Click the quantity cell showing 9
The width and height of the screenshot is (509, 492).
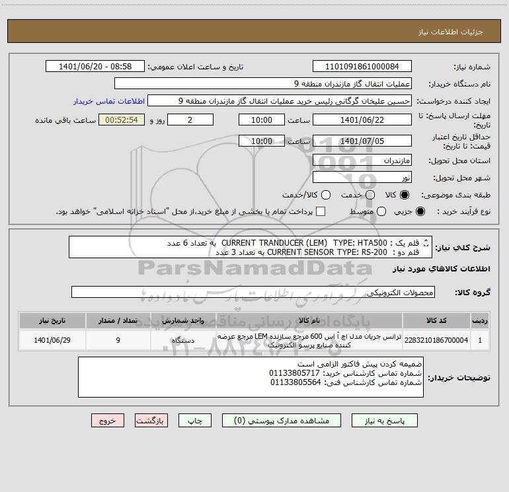[118, 340]
